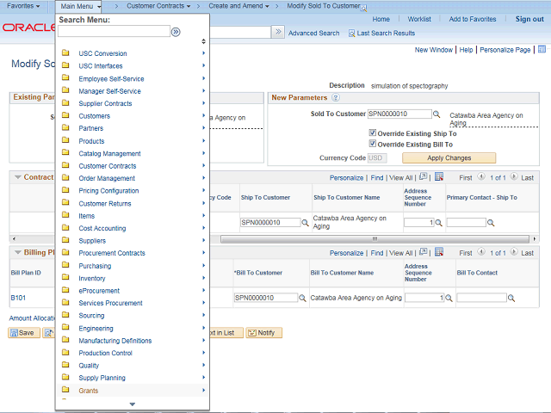Click the Last Search Results icon
Image resolution: width=551 pixels, height=413 pixels.
351,34
